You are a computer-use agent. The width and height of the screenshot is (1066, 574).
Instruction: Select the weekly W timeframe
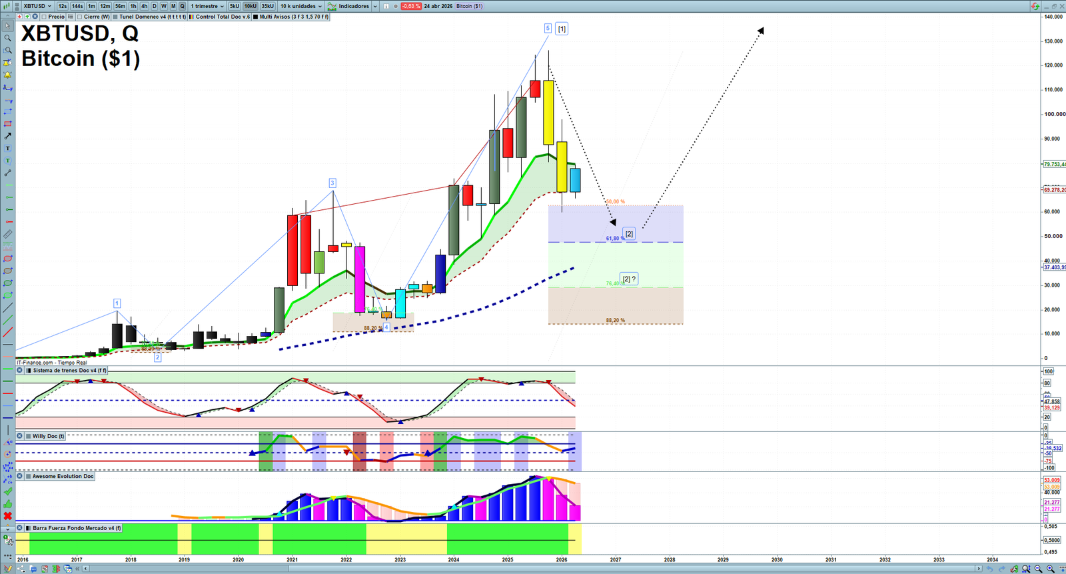pos(164,6)
